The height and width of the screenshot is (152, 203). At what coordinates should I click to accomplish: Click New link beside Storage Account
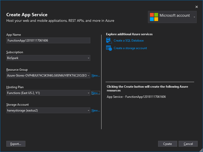click(96, 110)
